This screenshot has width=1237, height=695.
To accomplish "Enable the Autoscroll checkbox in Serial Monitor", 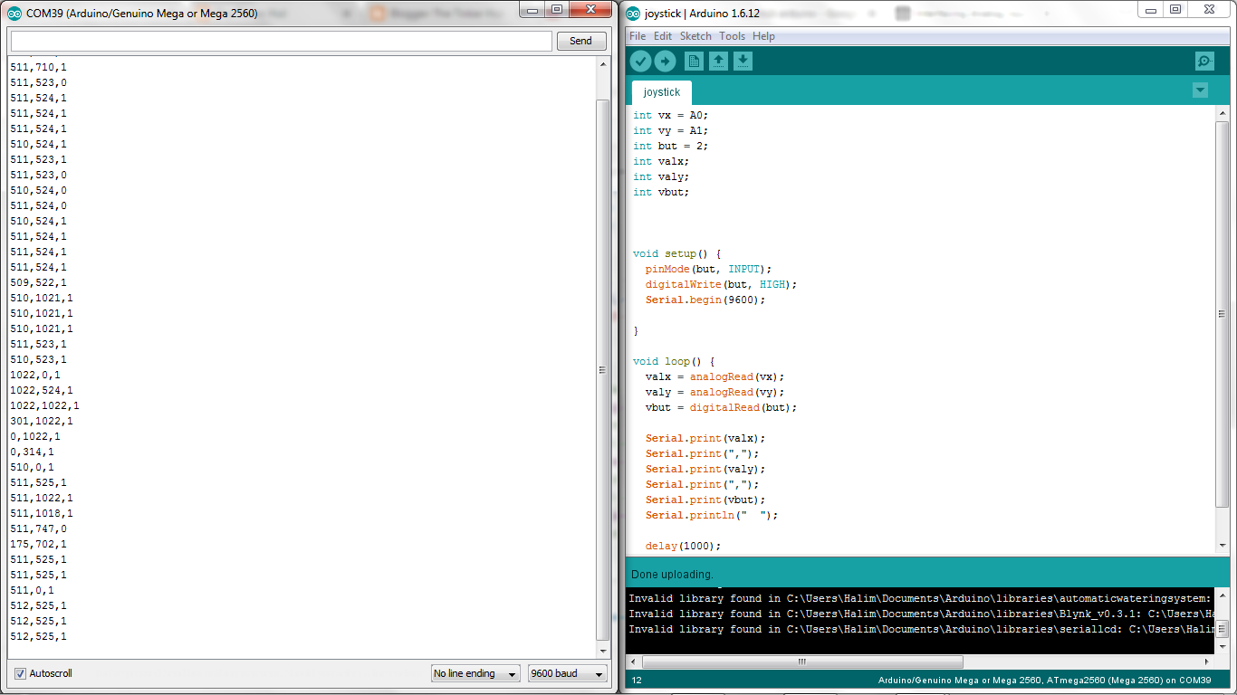I will [x=20, y=673].
